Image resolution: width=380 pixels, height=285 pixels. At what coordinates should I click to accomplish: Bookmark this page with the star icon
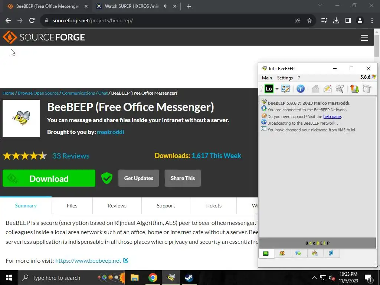(x=309, y=21)
